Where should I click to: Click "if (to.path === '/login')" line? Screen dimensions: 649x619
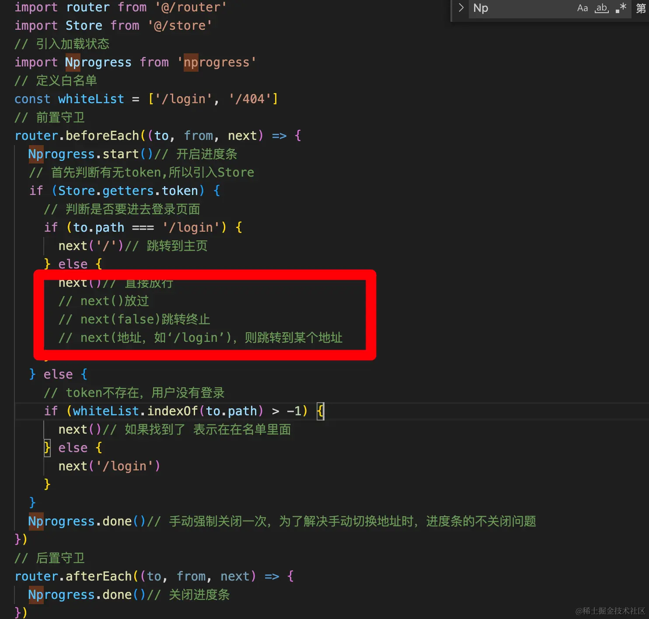click(x=143, y=227)
